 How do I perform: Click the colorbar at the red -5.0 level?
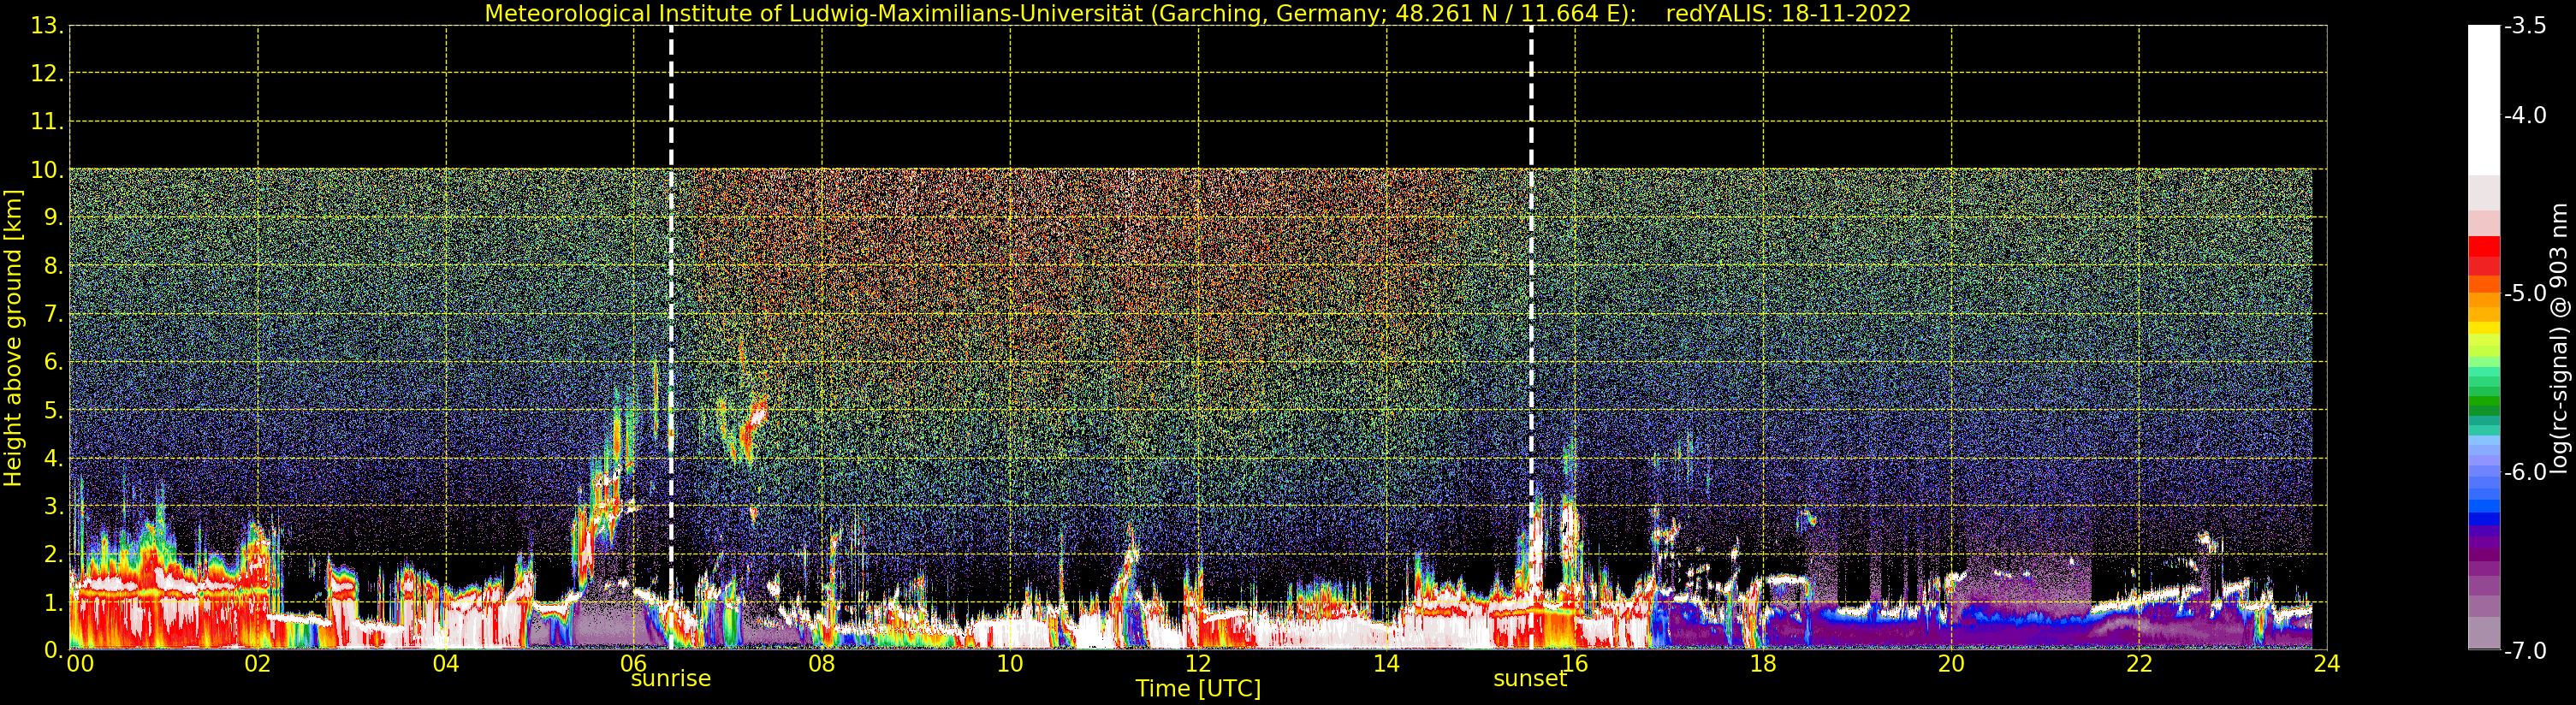pos(2484,294)
